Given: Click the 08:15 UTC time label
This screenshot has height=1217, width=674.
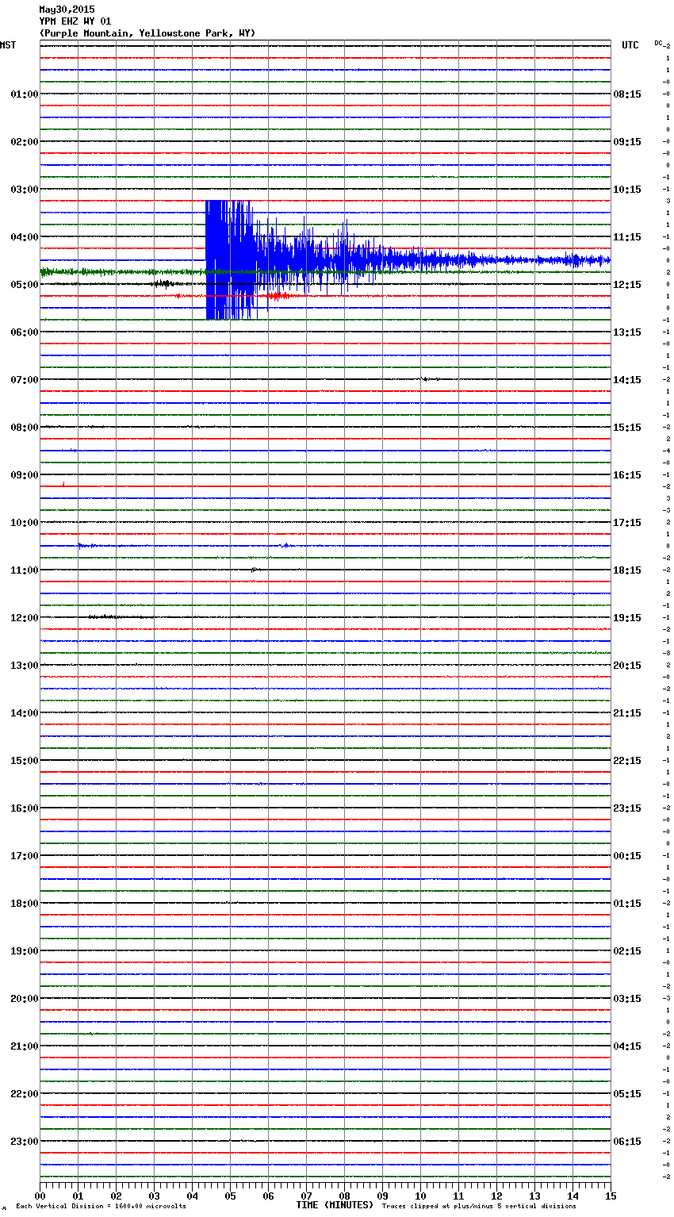Looking at the screenshot, I should [x=627, y=94].
